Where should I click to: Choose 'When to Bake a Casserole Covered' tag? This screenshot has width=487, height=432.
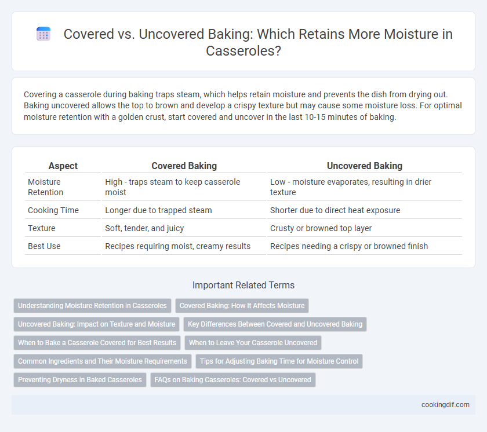click(97, 343)
